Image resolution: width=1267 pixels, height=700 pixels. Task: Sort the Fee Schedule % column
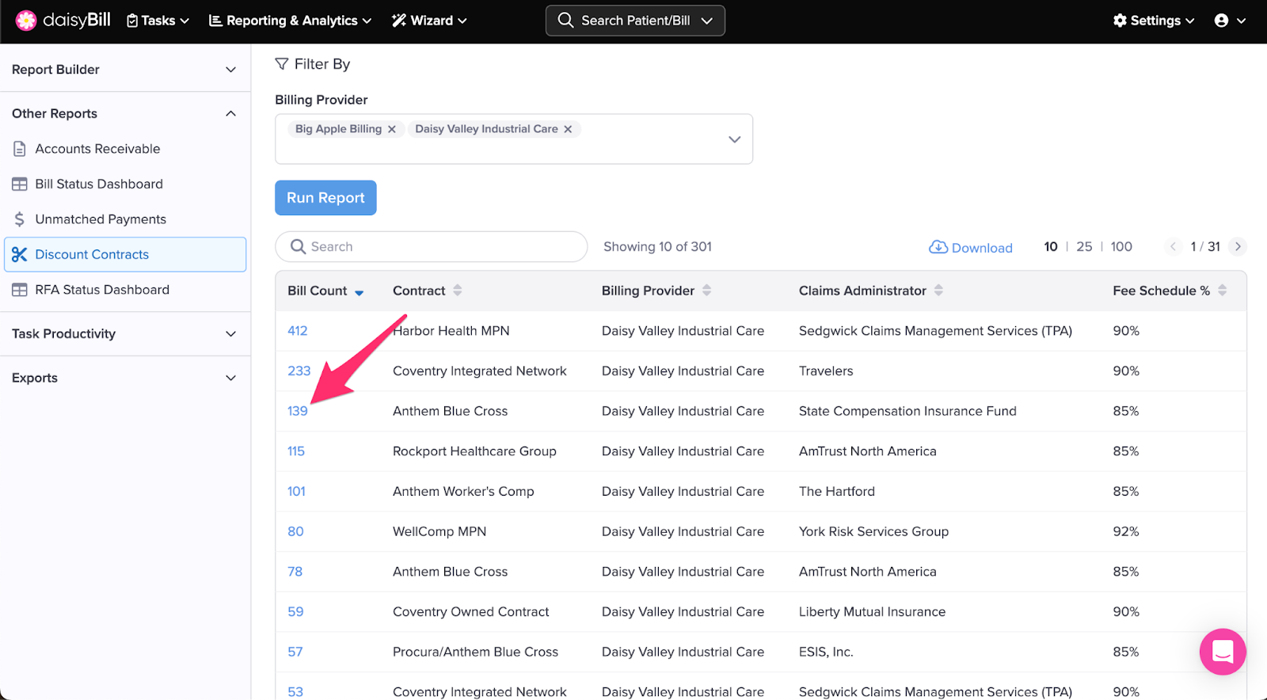[x=1222, y=291]
